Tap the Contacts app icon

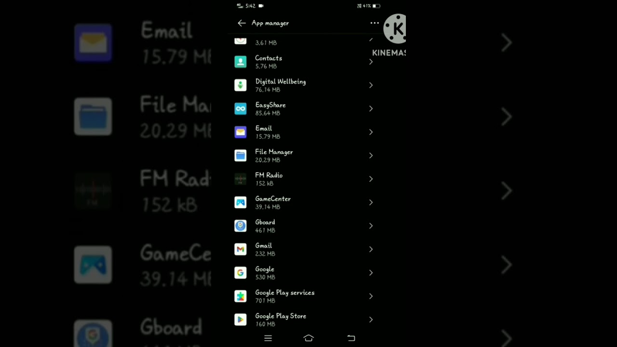(x=240, y=62)
